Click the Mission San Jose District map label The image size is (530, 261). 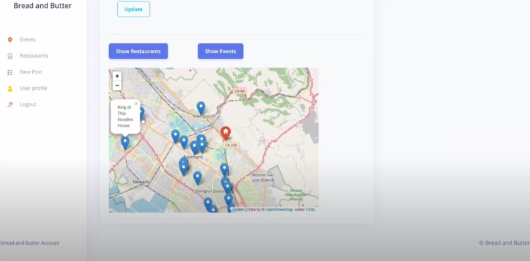click(x=263, y=178)
